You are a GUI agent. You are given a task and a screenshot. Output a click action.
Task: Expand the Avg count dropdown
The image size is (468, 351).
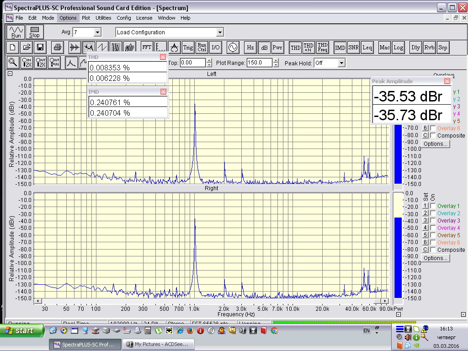click(x=97, y=32)
